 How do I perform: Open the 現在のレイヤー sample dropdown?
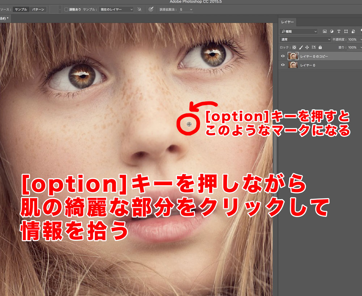point(116,9)
